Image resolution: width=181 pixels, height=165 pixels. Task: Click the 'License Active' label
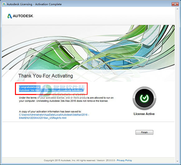click(144, 114)
